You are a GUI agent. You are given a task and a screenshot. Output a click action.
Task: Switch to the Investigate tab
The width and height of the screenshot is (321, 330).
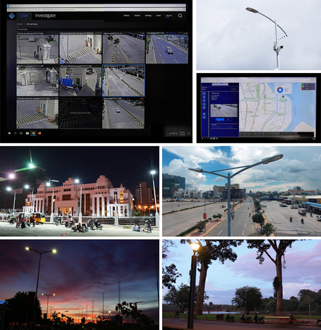(x=44, y=16)
